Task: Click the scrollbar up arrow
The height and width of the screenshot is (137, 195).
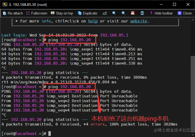Action: 193,20
